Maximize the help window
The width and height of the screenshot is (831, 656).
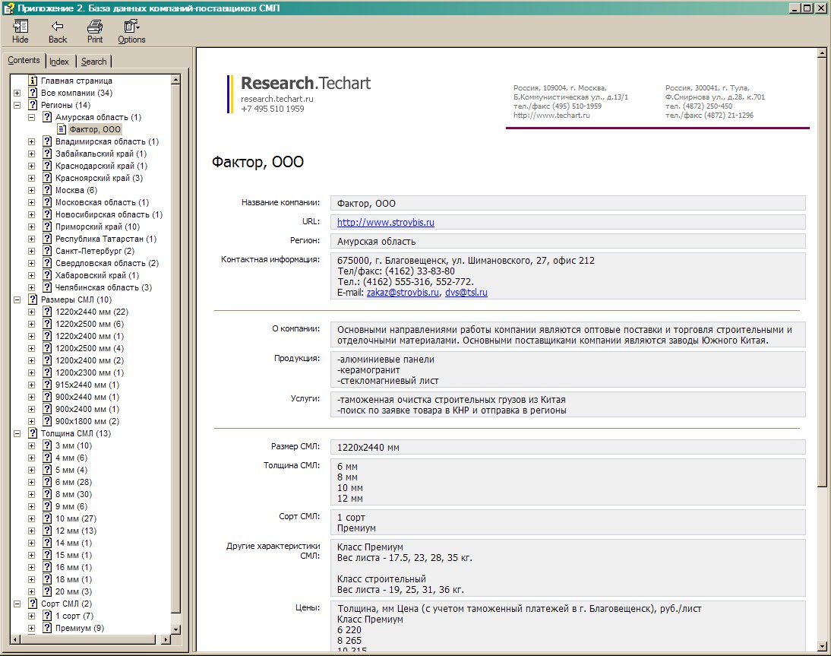click(807, 8)
